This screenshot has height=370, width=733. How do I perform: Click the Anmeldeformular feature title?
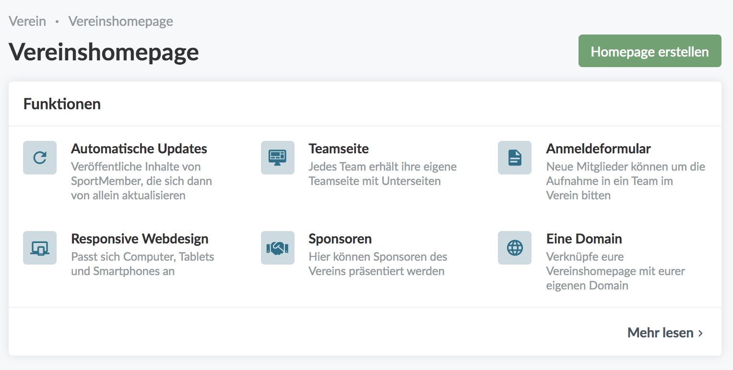tap(598, 149)
